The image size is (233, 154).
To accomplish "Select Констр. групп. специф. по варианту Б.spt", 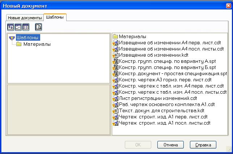I will tap(168, 68).
